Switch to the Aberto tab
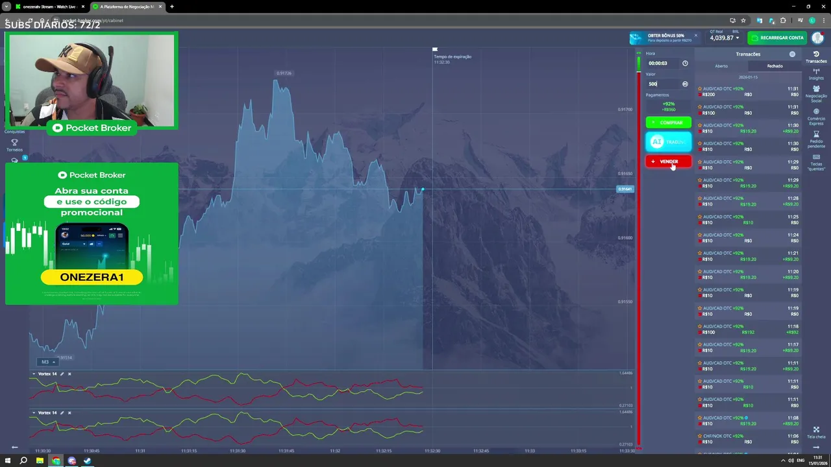Viewport: 831px width, 467px height. pos(721,66)
